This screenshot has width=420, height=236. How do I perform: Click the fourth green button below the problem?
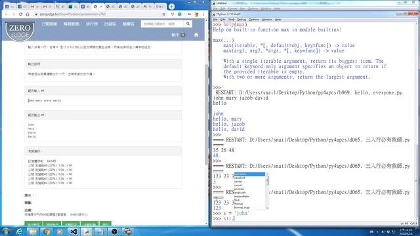[89, 224]
